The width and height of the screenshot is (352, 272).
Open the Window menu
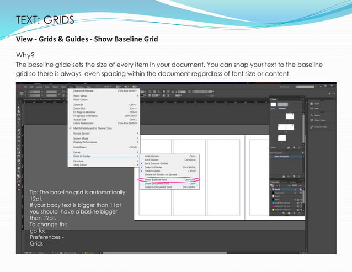[79, 87]
